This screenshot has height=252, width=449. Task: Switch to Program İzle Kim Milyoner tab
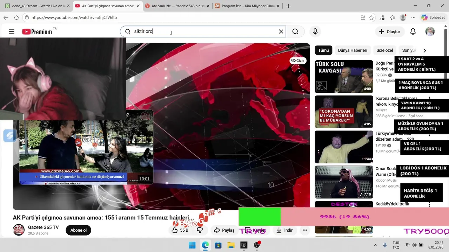click(248, 6)
